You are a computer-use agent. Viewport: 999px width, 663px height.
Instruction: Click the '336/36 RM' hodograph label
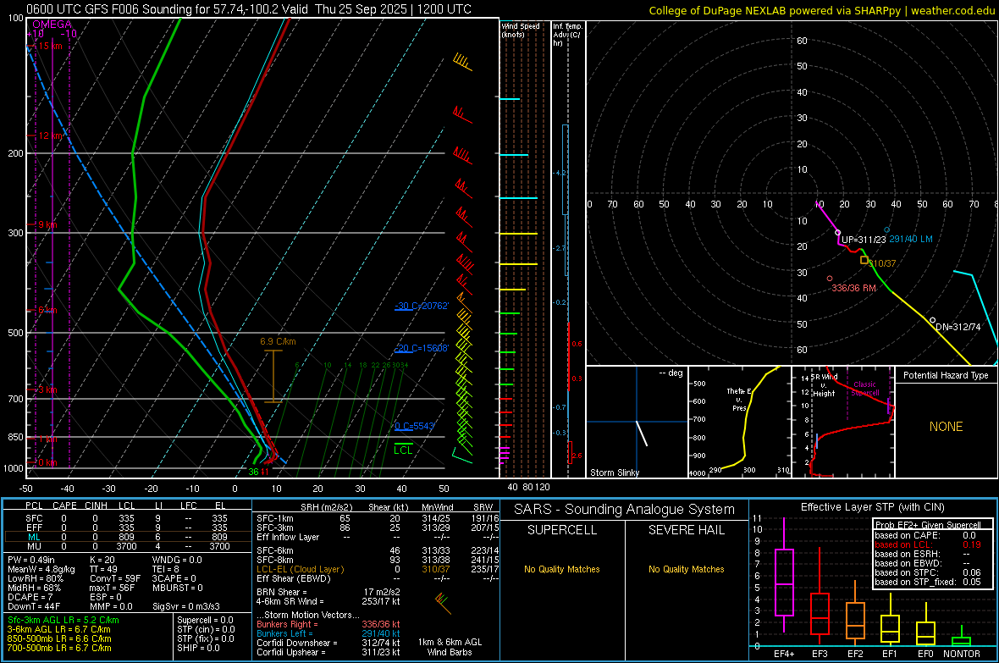click(853, 288)
